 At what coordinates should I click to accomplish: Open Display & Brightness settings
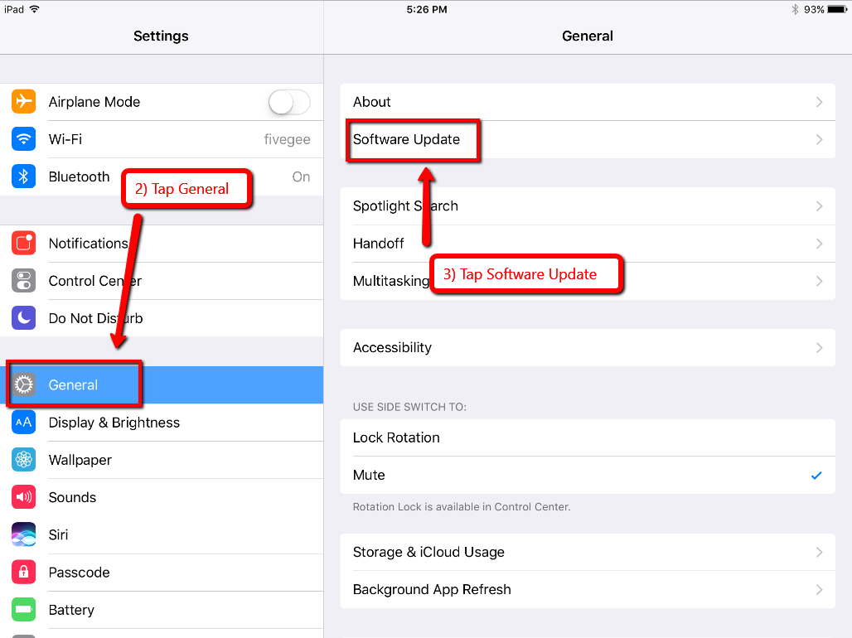pos(114,423)
